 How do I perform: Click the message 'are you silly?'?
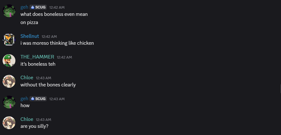click(34, 126)
